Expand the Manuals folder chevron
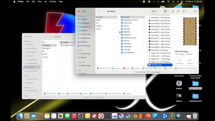 click(144, 29)
